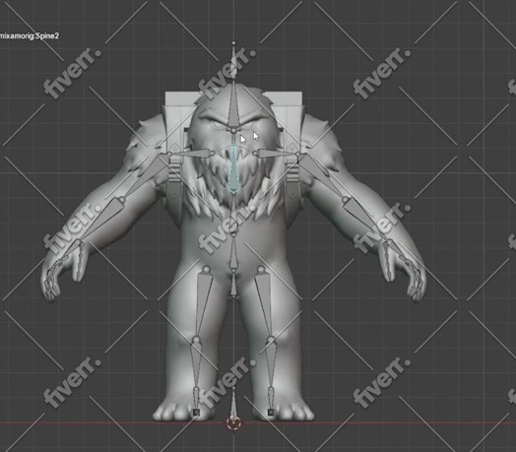This screenshot has height=452, width=516.
Task: Select the head bone over the face
Action: (x=233, y=107)
